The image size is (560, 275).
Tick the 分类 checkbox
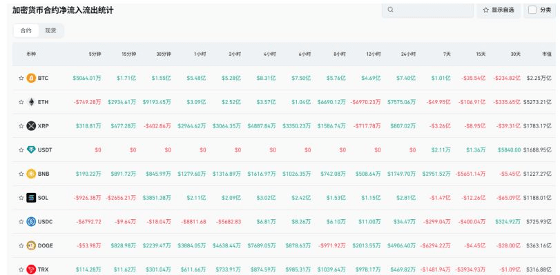point(532,10)
